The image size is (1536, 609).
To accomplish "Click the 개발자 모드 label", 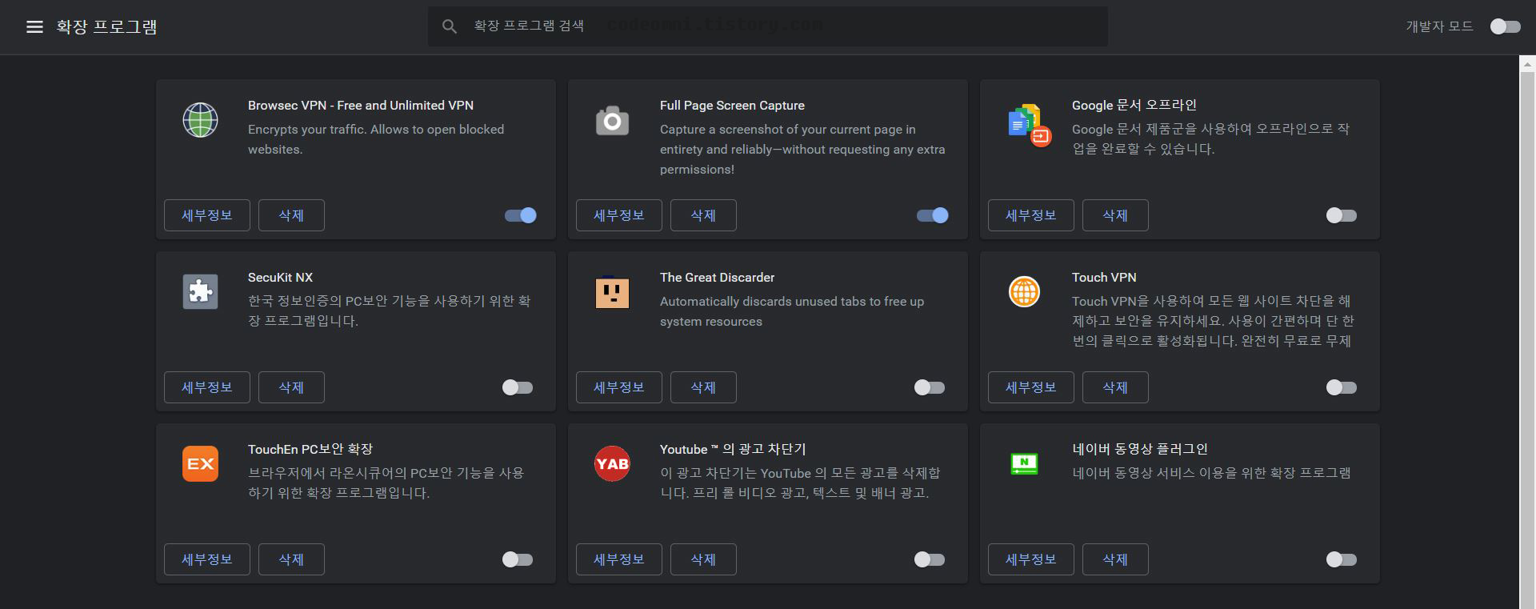I will (1439, 26).
